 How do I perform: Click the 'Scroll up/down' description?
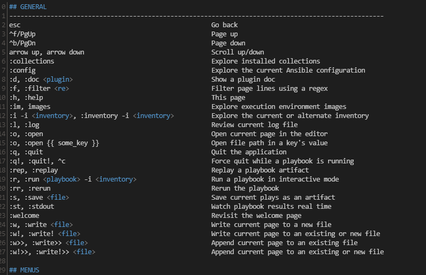click(238, 52)
